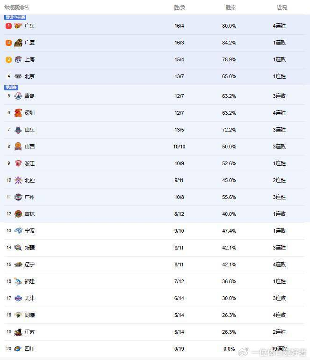This screenshot has height=360, width=310.
Task: Click the 晋级1/4决赛 blue tag
Action: click(15, 17)
